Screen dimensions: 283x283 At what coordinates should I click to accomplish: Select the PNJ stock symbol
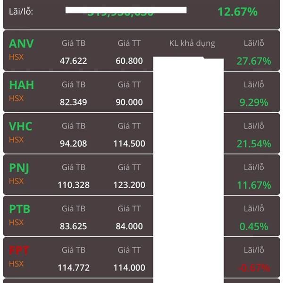coord(19,168)
